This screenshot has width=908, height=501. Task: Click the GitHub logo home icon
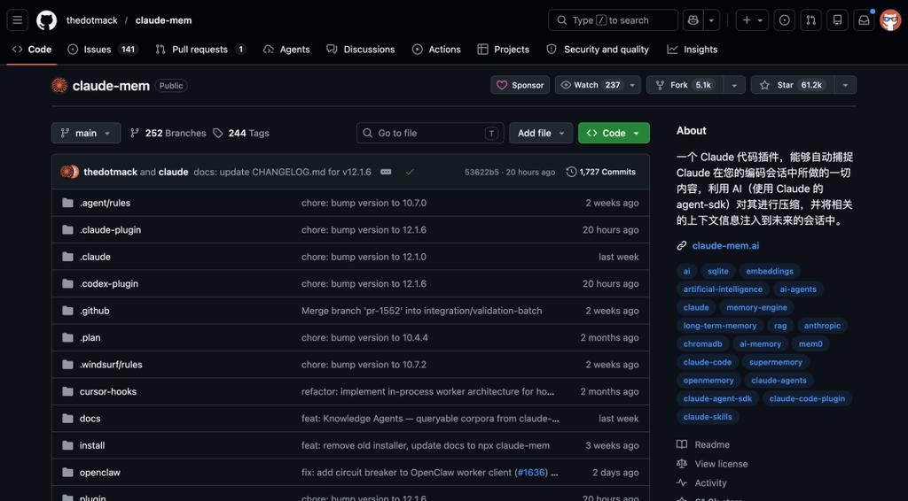(x=46, y=20)
